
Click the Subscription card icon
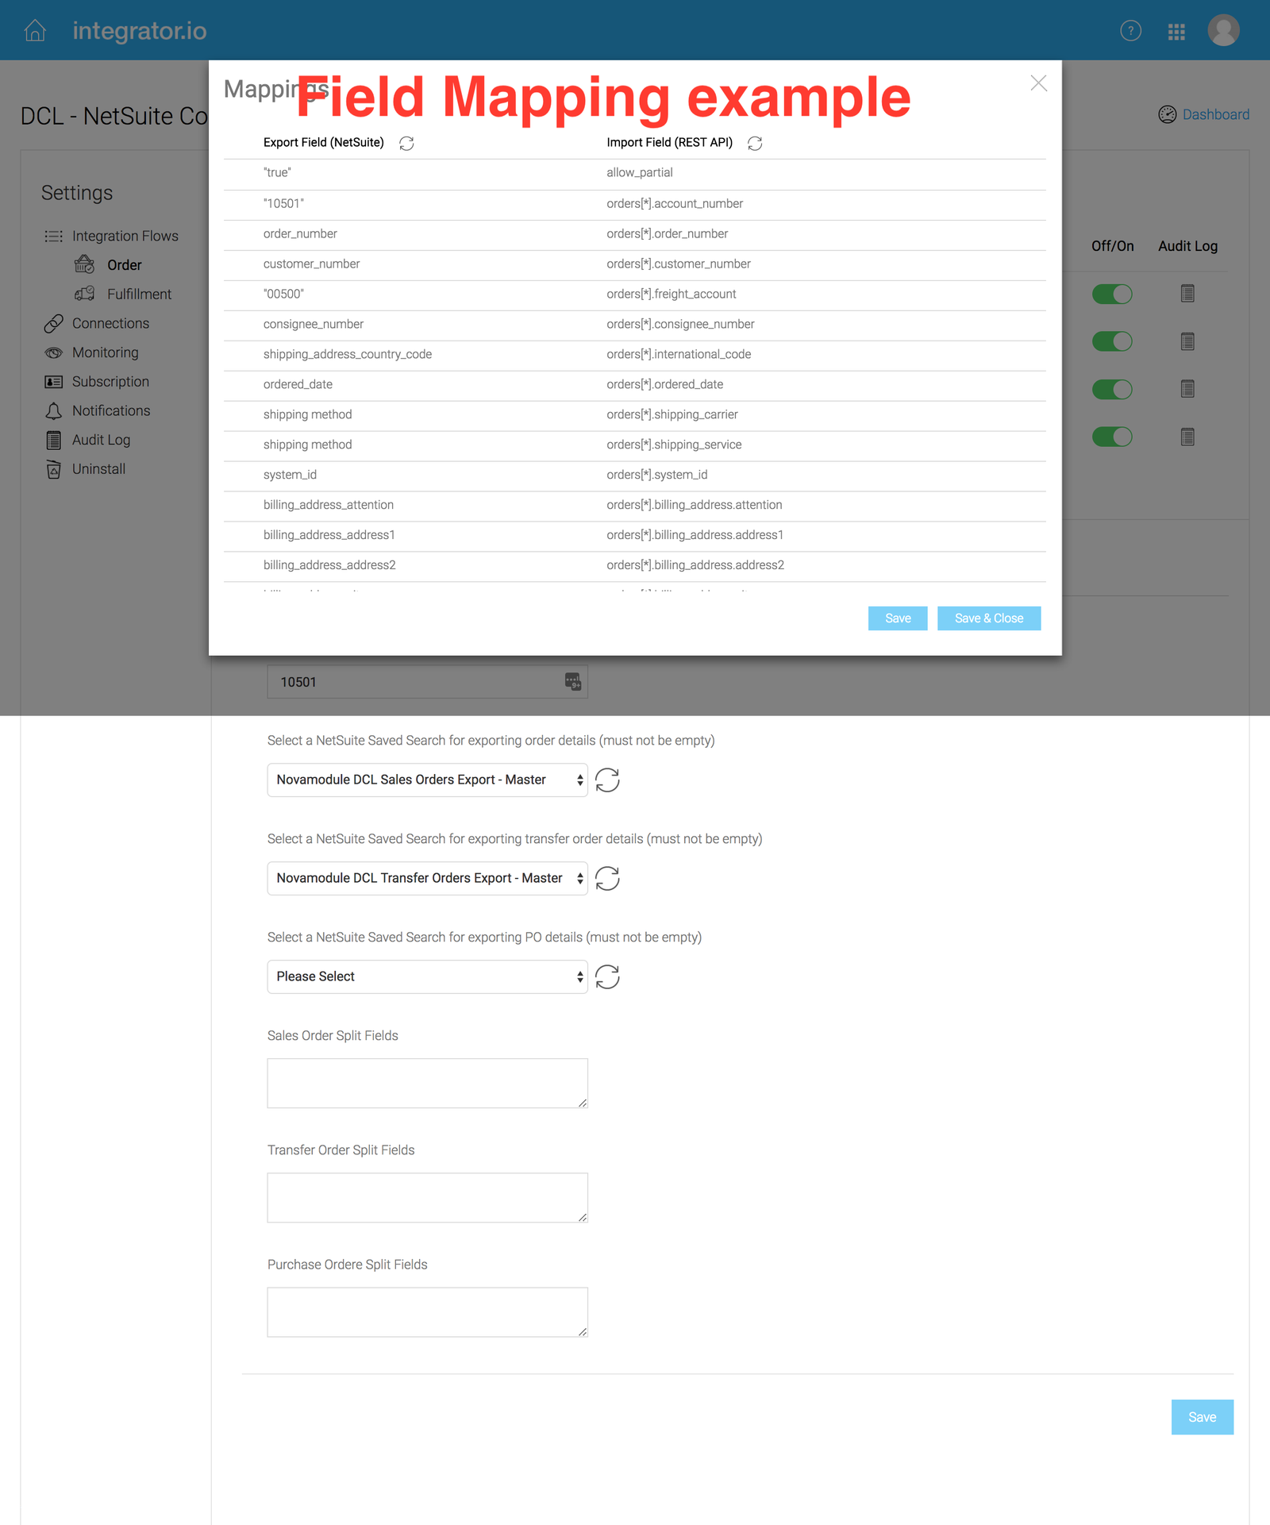[53, 382]
